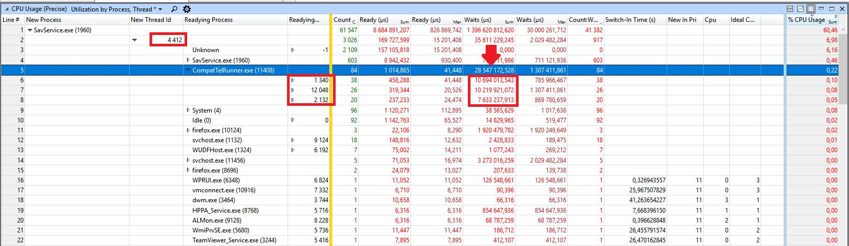Image resolution: width=849 pixels, height=246 pixels.
Task: Collapse the SavService.exe (1960) top row
Action: (x=30, y=30)
